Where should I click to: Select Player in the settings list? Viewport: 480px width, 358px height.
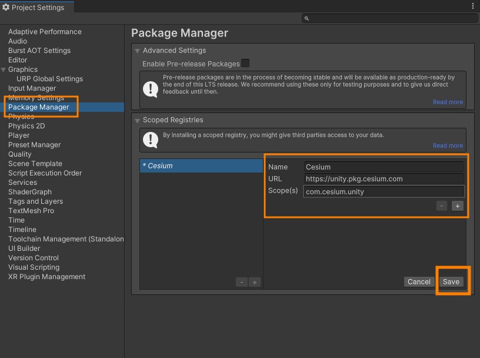(x=19, y=135)
